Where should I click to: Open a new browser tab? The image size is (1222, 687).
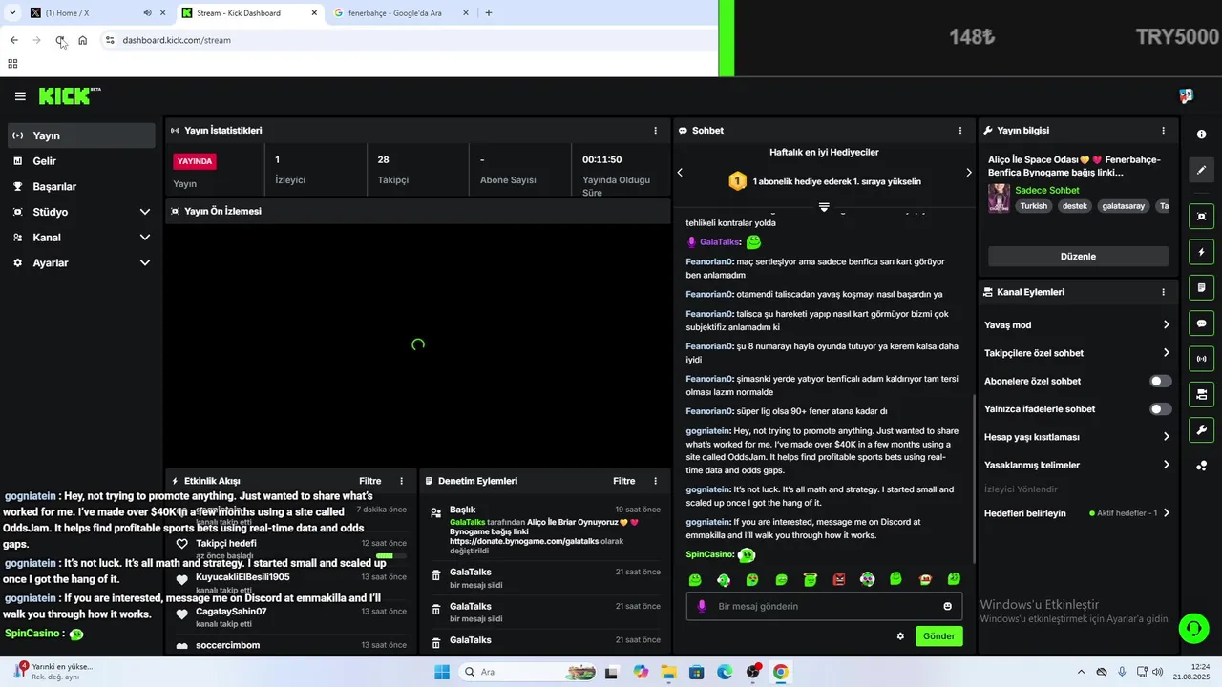489,13
